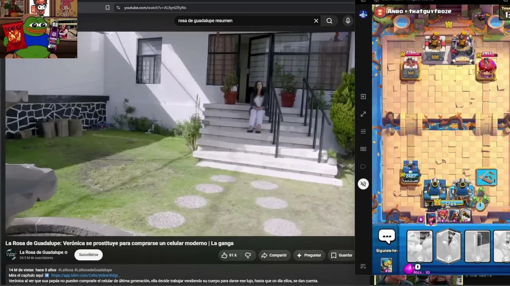This screenshot has height=286, width=510.
Task: Open the chat emote bubble in Clash Royale
Action: click(x=386, y=237)
